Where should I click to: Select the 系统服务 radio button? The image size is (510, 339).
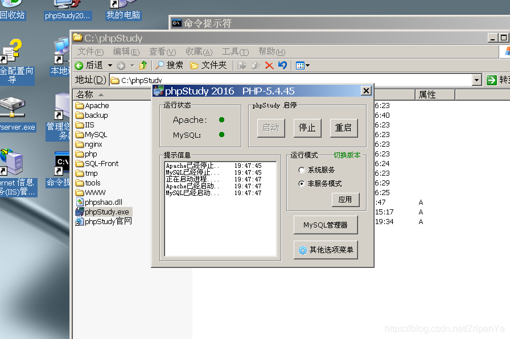coord(302,170)
